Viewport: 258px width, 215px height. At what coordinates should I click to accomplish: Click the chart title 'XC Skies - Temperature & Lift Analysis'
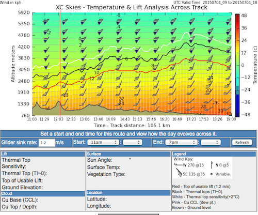(132, 7)
